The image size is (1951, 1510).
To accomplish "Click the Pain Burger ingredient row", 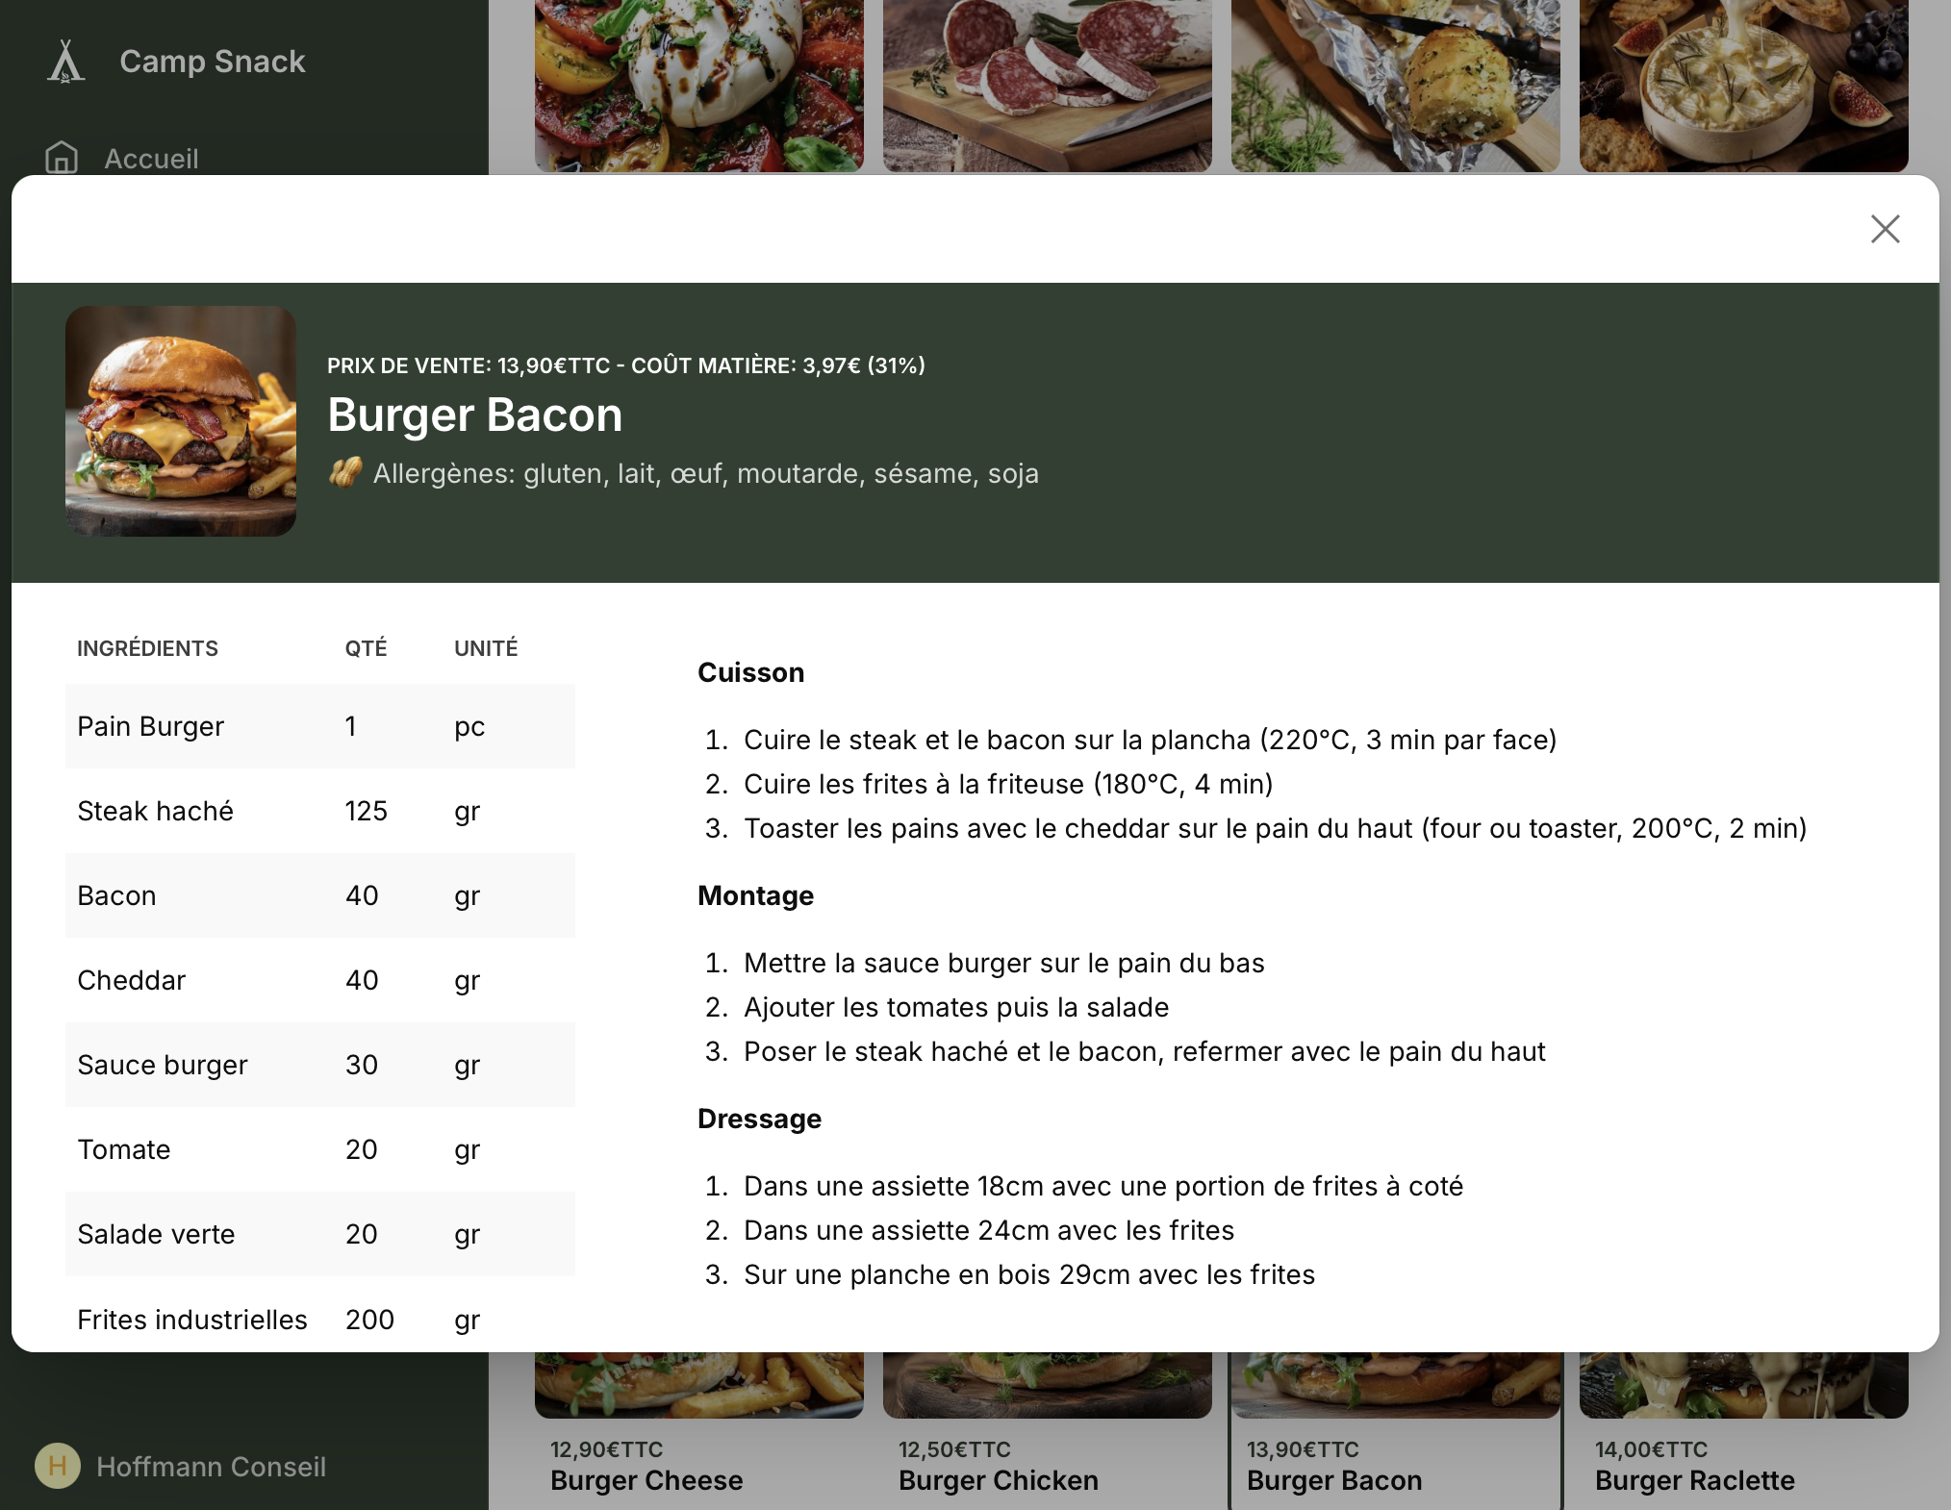I will pyautogui.click(x=319, y=726).
